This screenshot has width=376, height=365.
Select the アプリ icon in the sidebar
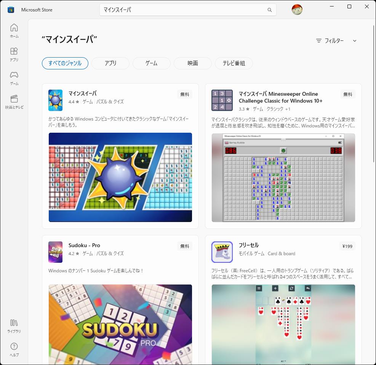coord(14,55)
